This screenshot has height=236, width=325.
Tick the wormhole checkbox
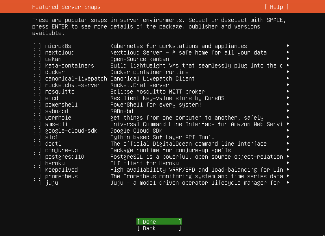(37, 118)
